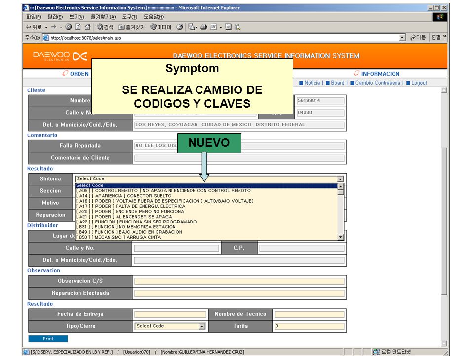
Task: Click the Home icon in the toolbar
Action: [88, 27]
